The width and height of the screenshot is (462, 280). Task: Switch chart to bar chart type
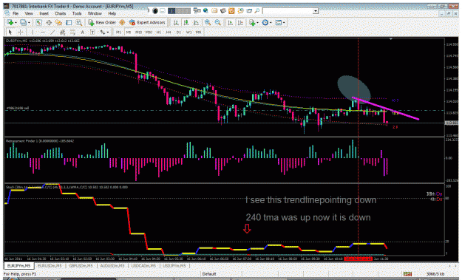[176, 22]
